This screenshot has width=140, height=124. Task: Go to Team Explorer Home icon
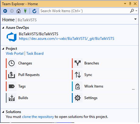click(19, 11)
